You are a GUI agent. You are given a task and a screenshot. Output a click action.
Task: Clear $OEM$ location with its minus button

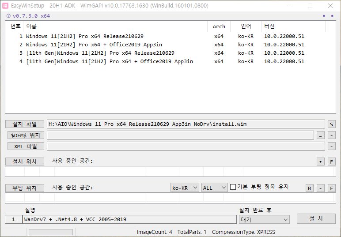click(x=331, y=135)
